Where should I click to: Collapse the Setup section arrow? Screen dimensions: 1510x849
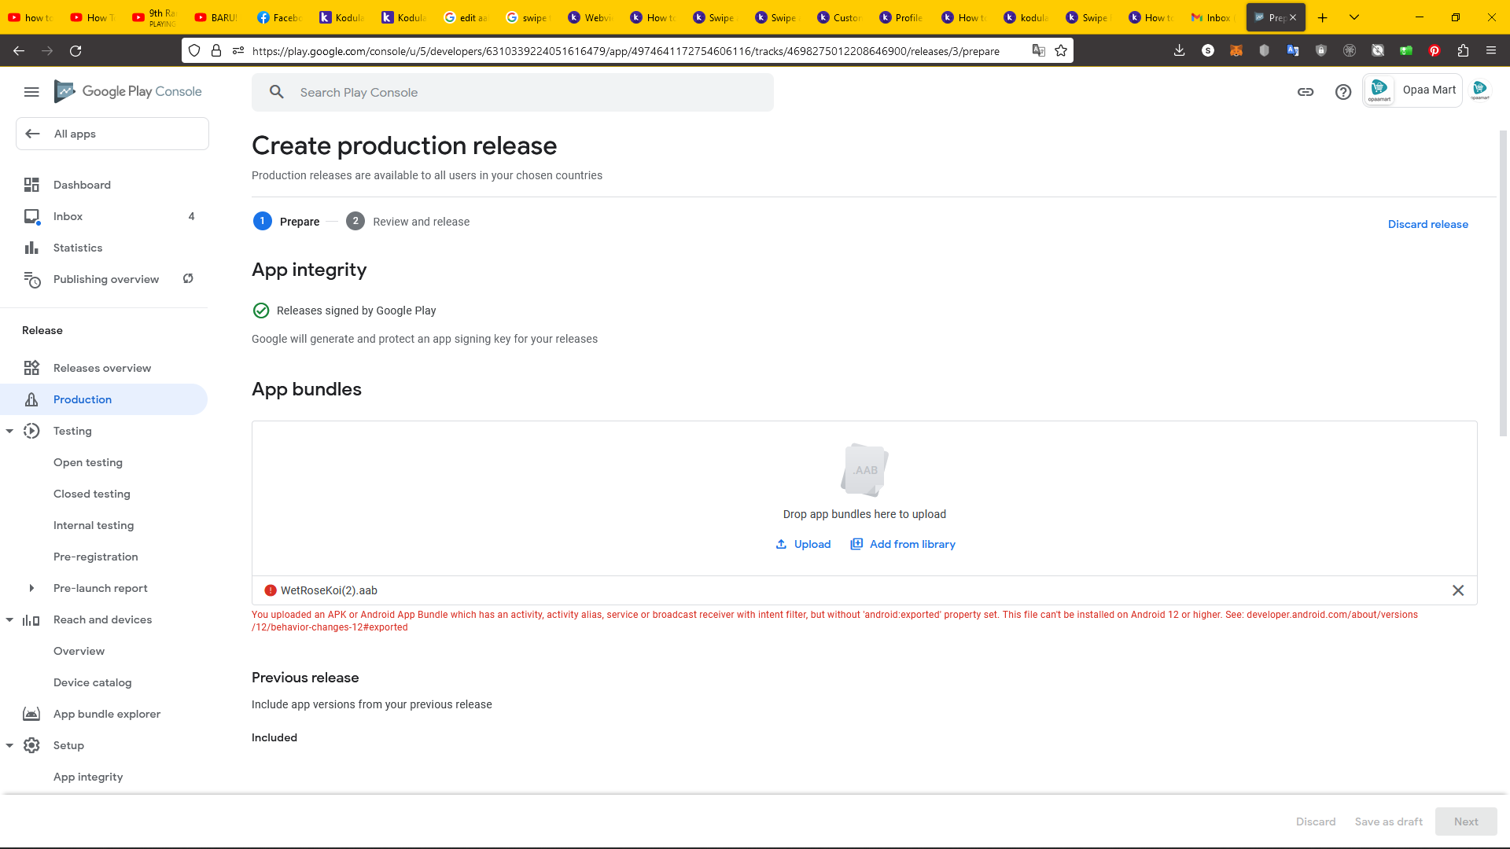(9, 745)
